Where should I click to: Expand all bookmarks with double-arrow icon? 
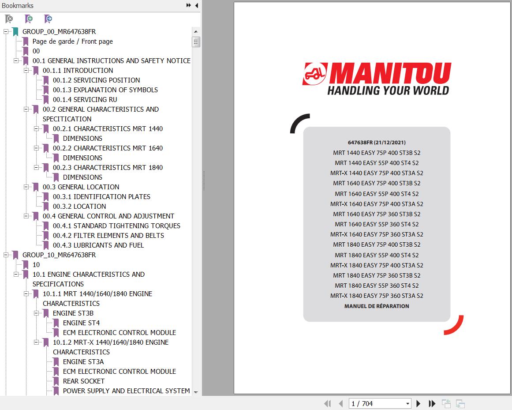click(x=189, y=5)
